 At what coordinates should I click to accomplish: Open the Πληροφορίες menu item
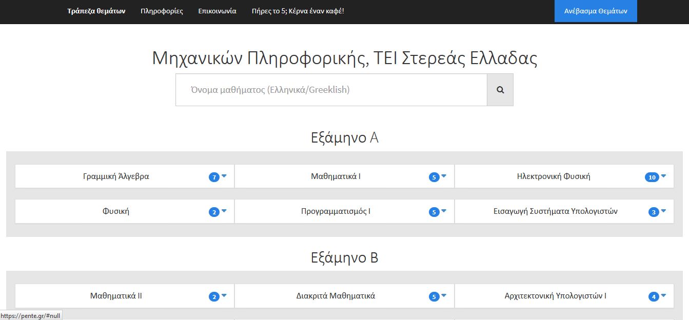(x=162, y=11)
